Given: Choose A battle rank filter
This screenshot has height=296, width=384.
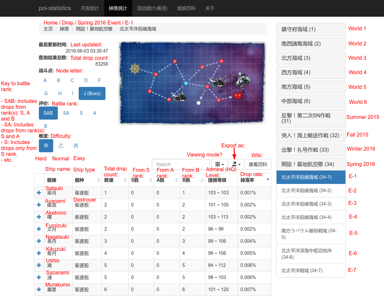Looking at the screenshot, I should pos(95,113).
